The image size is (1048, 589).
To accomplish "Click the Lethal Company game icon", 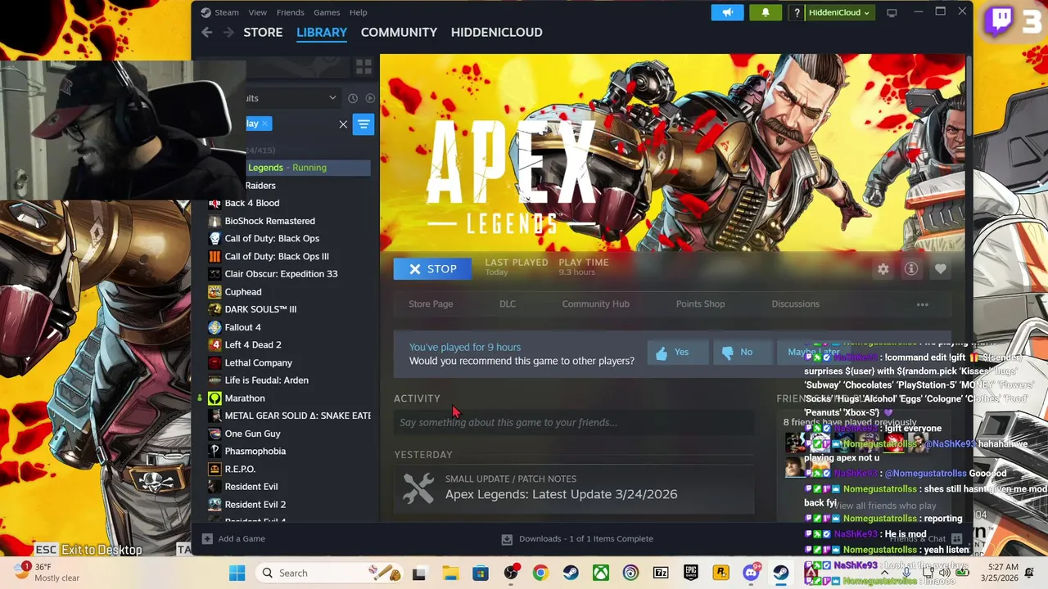I will [215, 362].
